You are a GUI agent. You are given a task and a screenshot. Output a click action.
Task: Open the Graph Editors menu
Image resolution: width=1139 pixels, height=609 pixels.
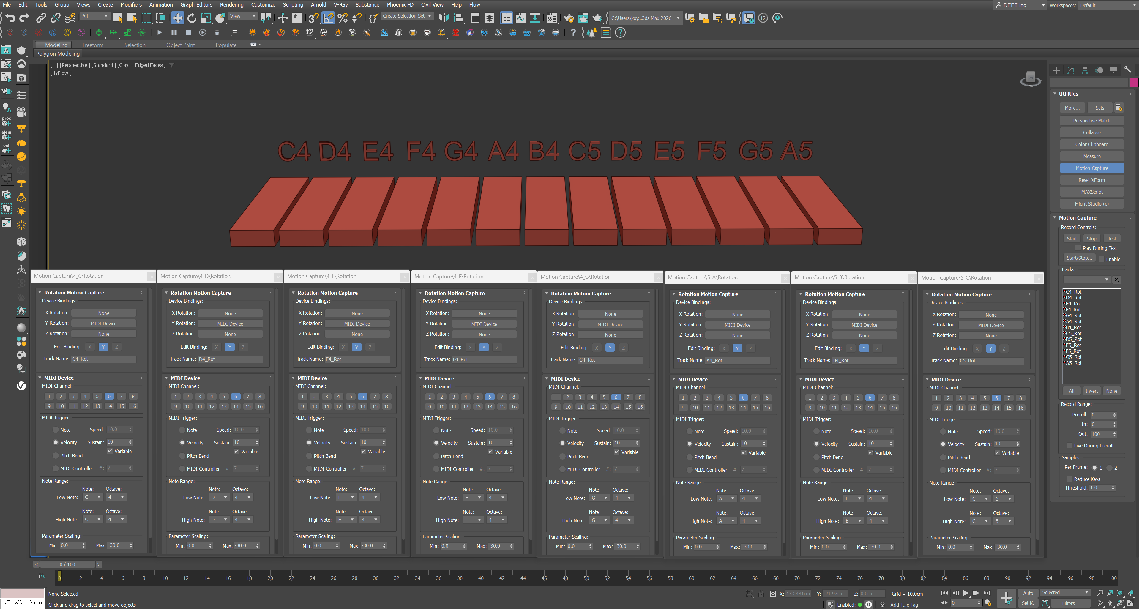[x=196, y=5]
